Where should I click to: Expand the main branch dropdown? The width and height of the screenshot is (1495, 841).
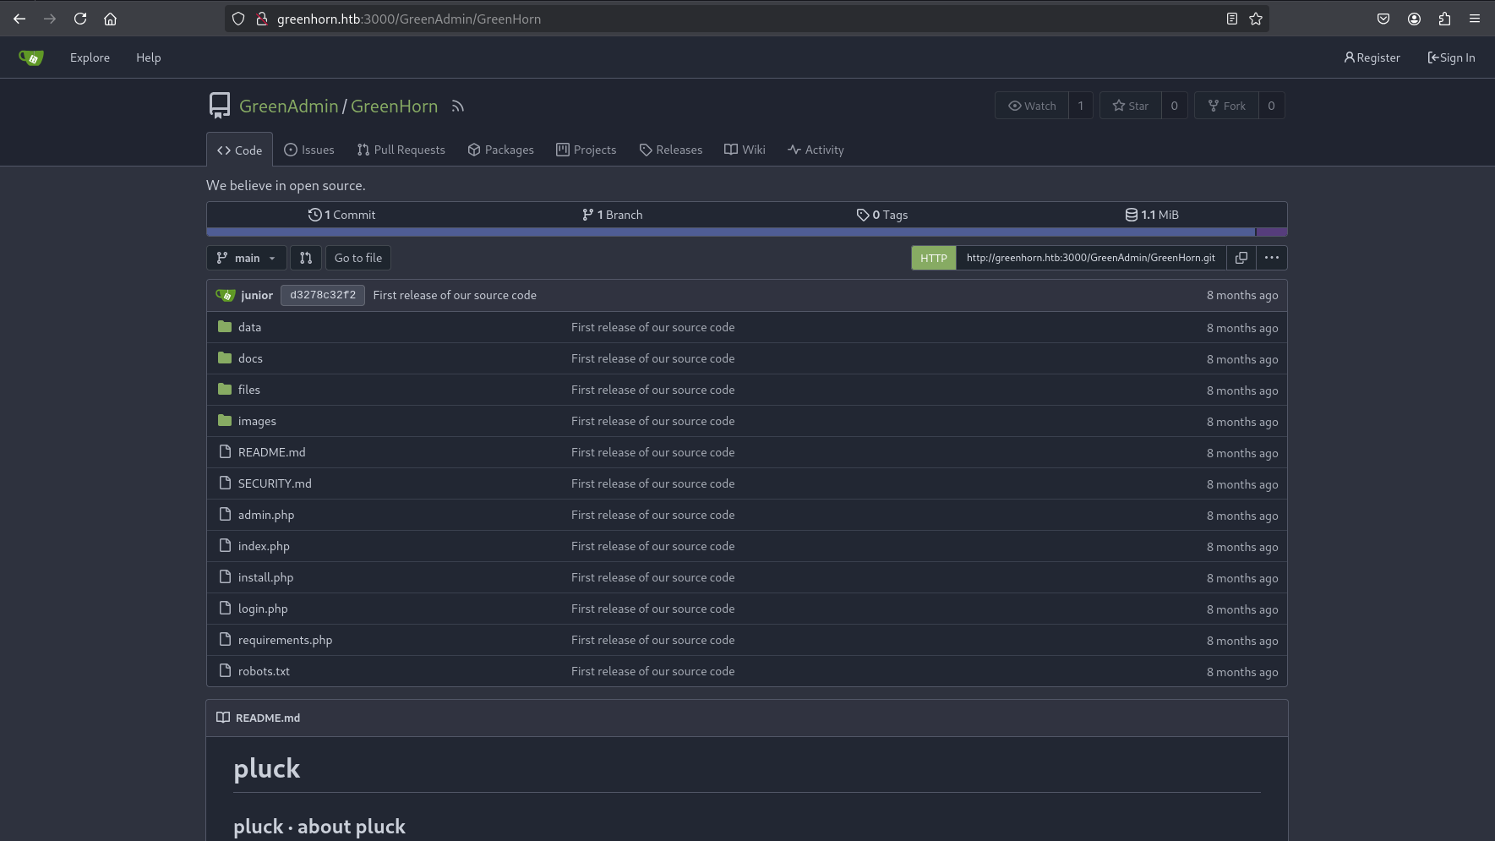click(x=246, y=258)
